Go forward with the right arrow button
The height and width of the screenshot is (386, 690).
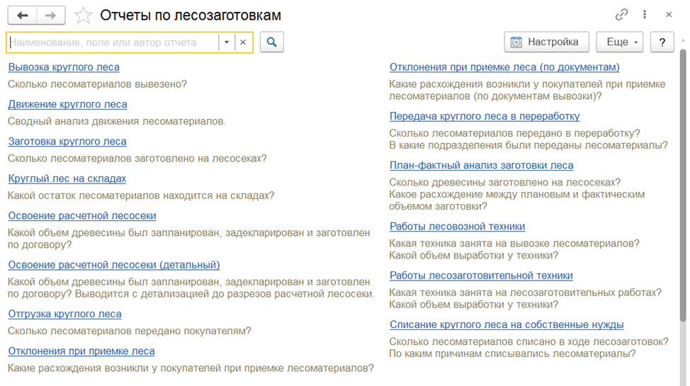51,16
